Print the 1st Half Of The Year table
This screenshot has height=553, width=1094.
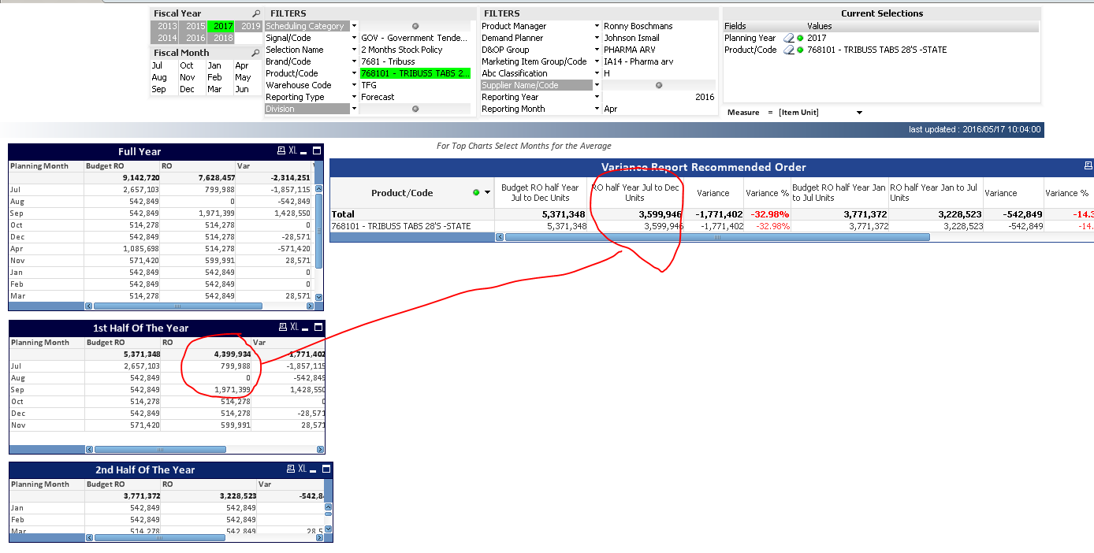(x=282, y=327)
